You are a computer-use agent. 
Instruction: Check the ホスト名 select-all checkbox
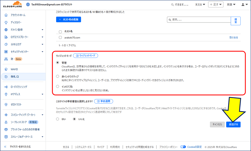click(60, 32)
